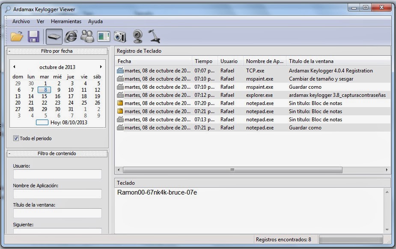Select October 26 in calendar

(98, 102)
